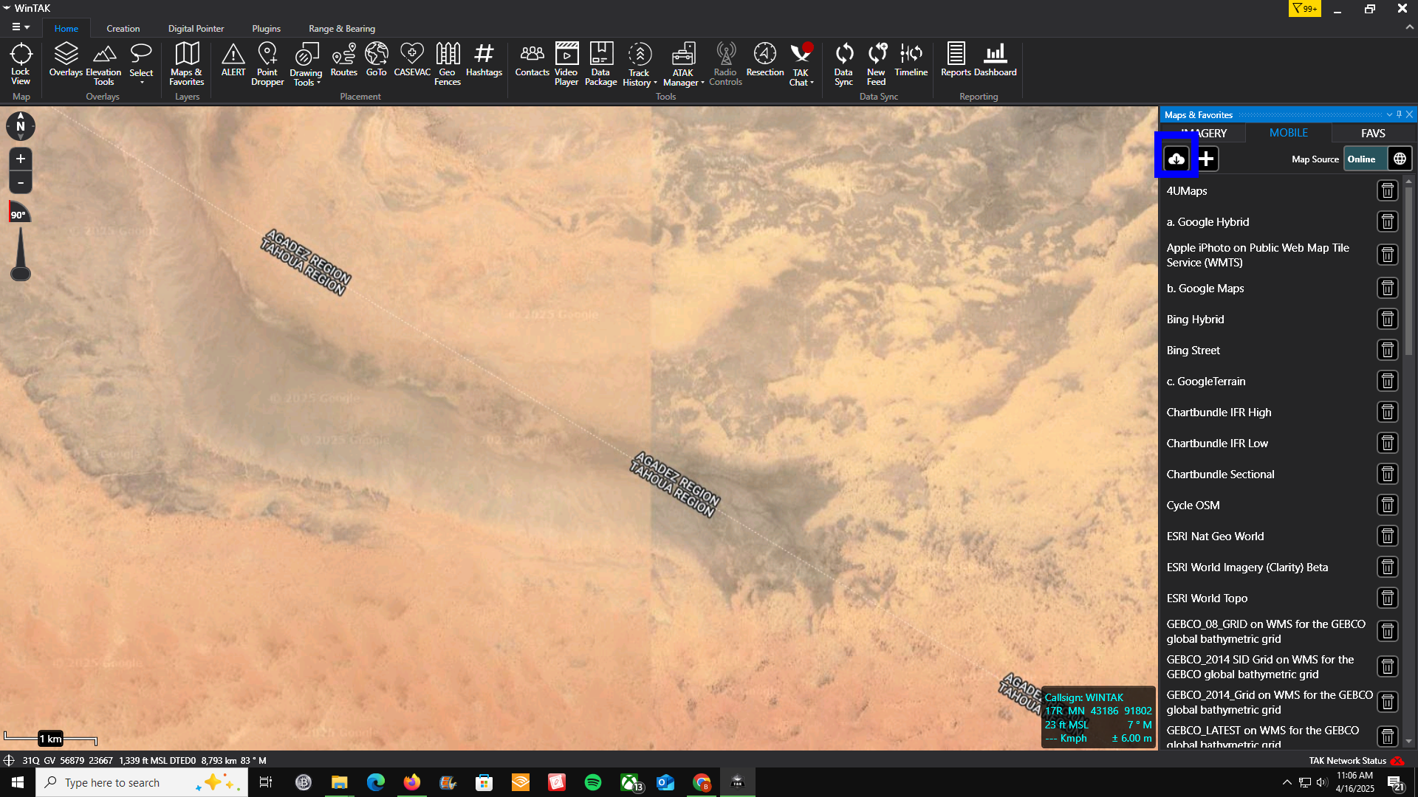Open the New Feed tool
The image size is (1418, 797).
click(x=877, y=64)
